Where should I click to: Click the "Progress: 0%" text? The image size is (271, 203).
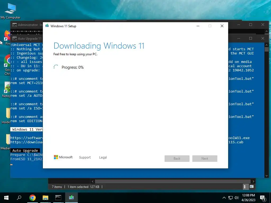point(73,67)
